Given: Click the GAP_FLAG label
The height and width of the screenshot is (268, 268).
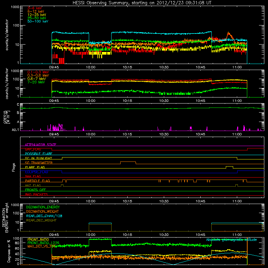Looking at the screenshot, I should click(x=33, y=149).
